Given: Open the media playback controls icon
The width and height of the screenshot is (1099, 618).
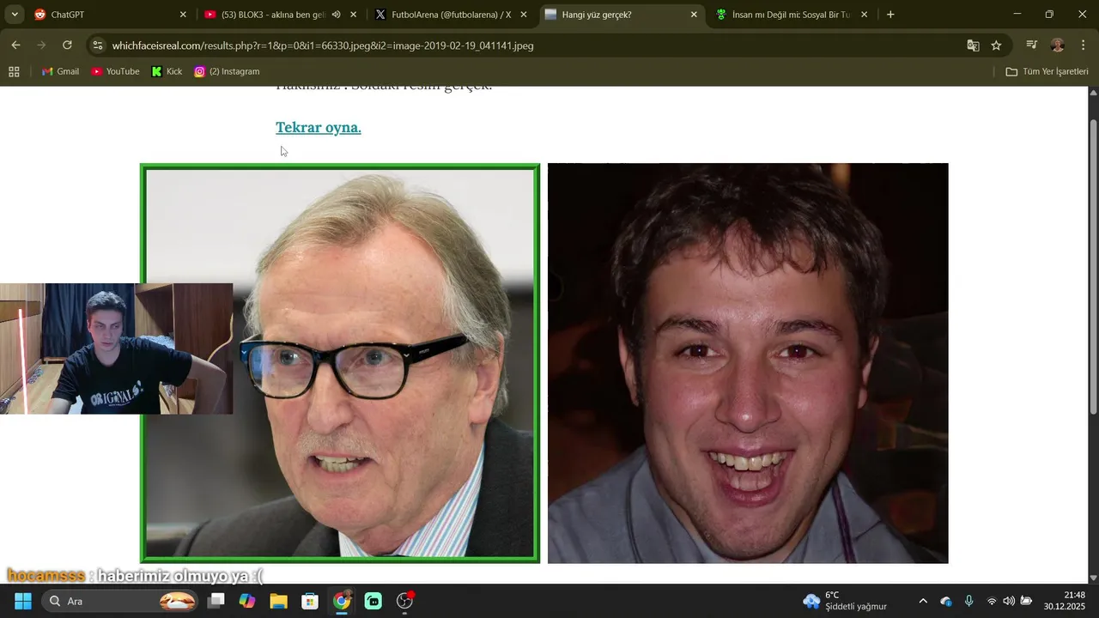Looking at the screenshot, I should coord(1032,45).
